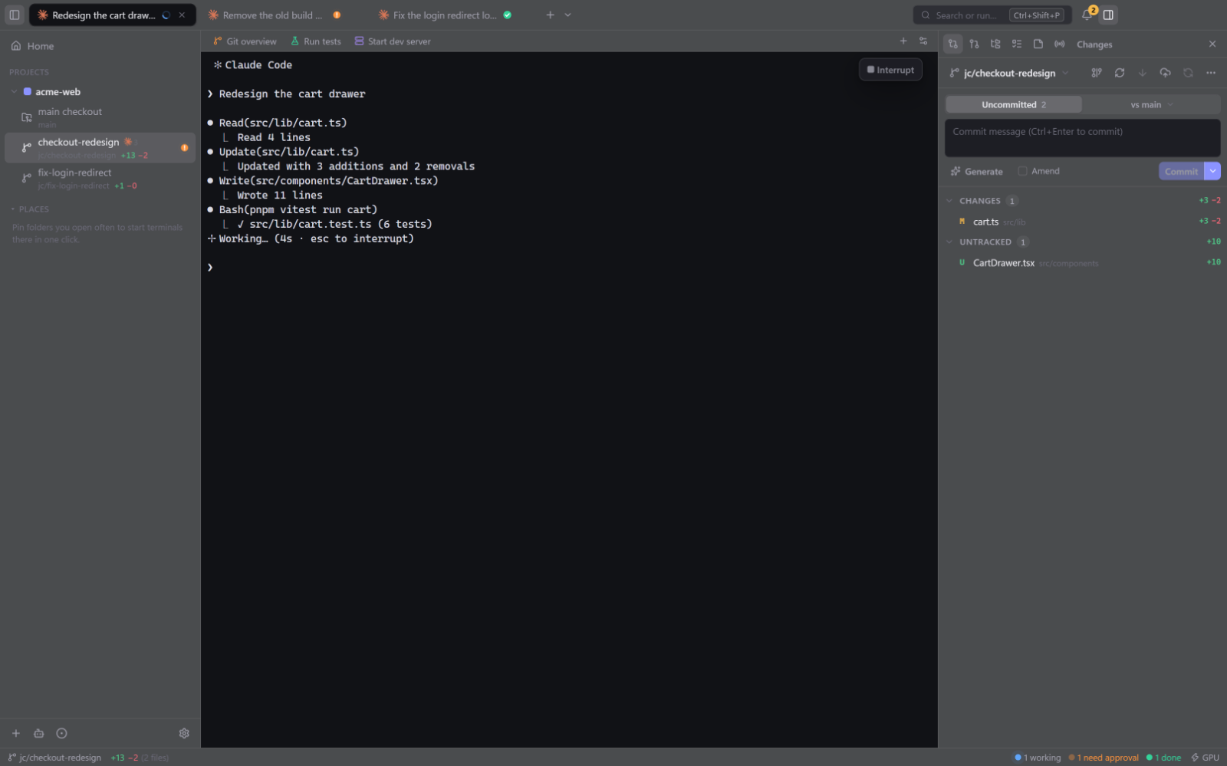Open the branch compare graph icon
Viewport: 1227px width, 766px height.
click(1097, 73)
